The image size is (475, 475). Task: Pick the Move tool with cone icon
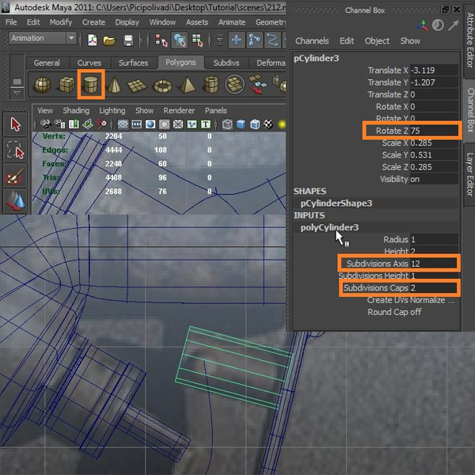(15, 200)
